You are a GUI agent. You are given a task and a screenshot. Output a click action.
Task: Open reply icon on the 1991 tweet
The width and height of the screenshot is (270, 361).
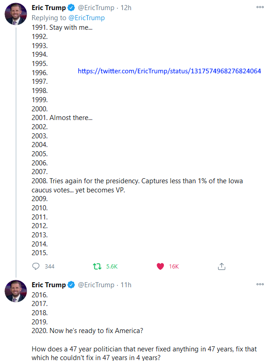click(36, 266)
